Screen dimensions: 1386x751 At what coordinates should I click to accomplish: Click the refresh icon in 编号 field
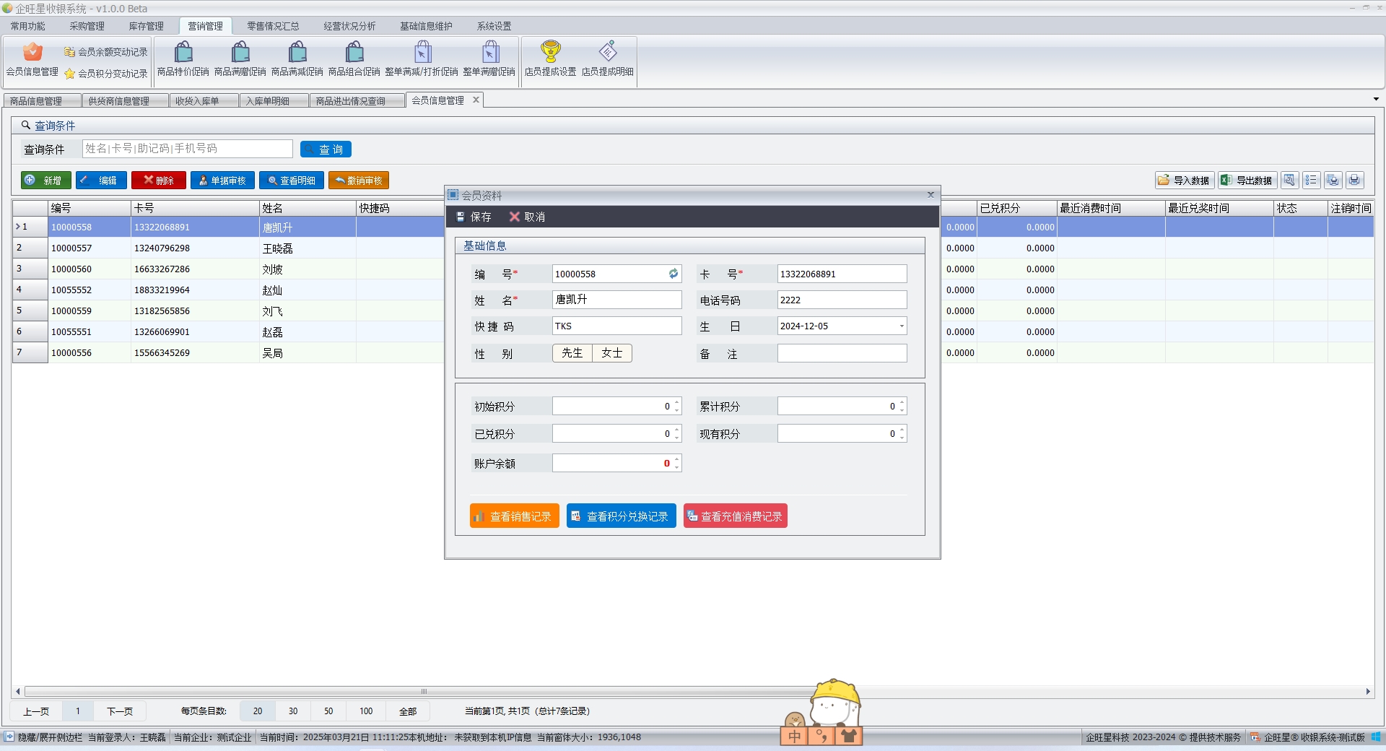pyautogui.click(x=673, y=274)
